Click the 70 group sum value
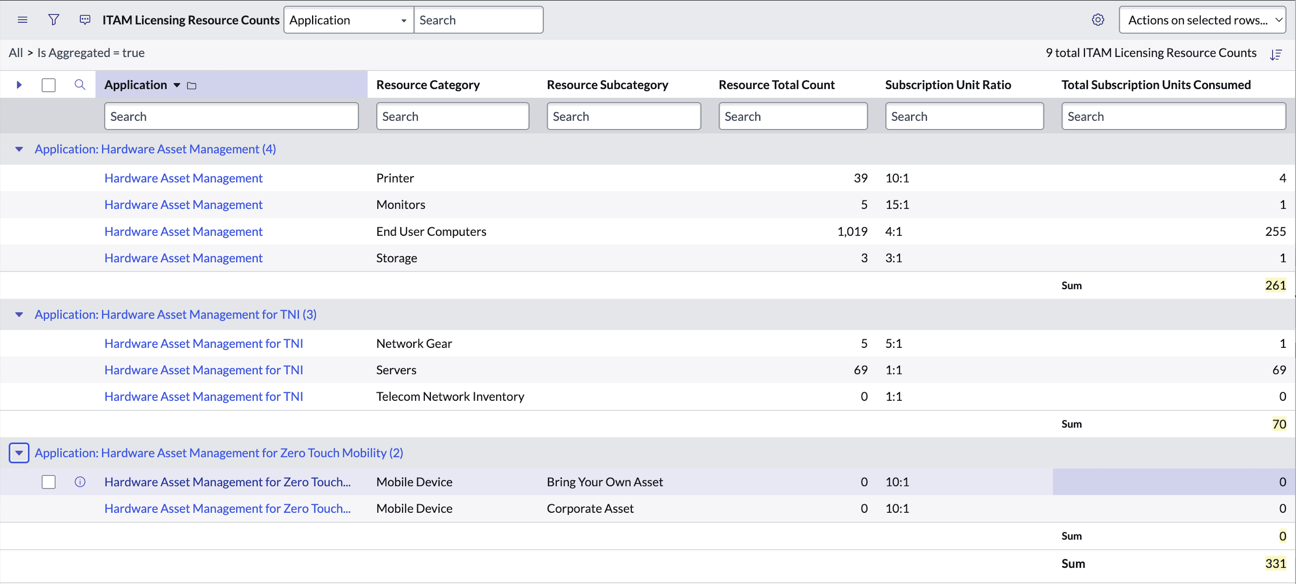 1279,424
